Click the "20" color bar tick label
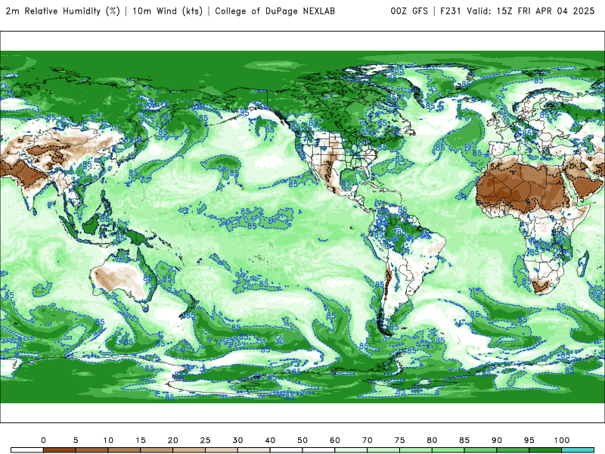Image resolution: width=605 pixels, height=454 pixels. point(173,440)
